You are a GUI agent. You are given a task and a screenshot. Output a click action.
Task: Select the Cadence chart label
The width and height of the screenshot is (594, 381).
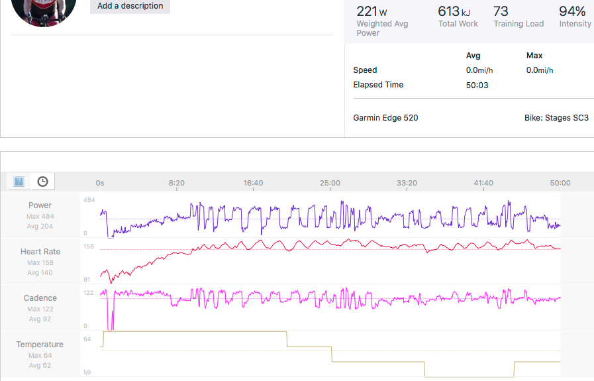click(40, 298)
